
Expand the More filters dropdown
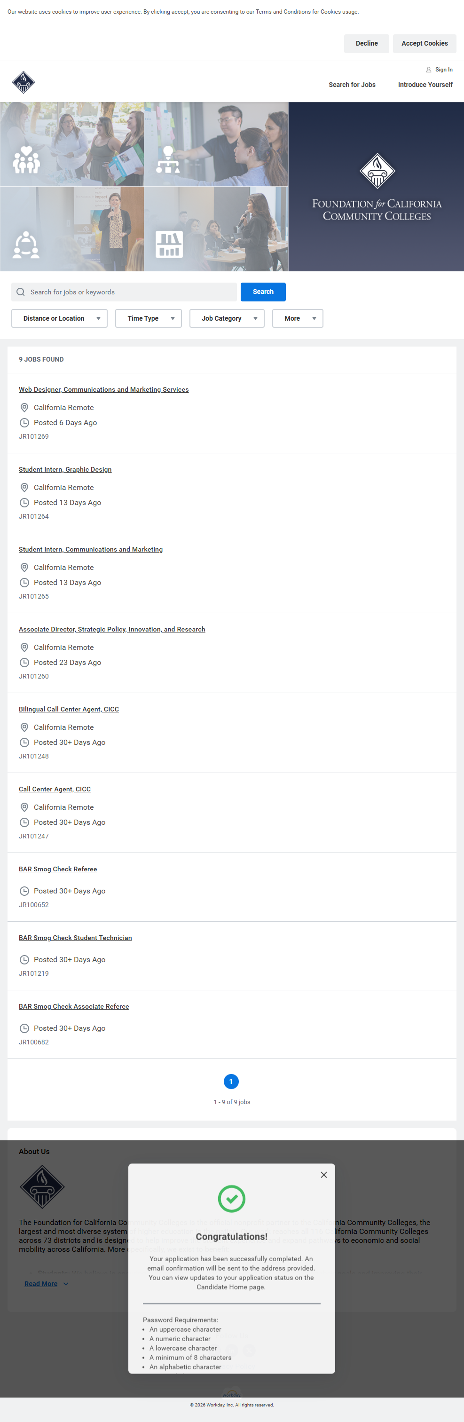[x=298, y=318]
